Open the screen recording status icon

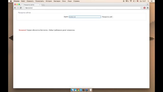click(124, 1)
